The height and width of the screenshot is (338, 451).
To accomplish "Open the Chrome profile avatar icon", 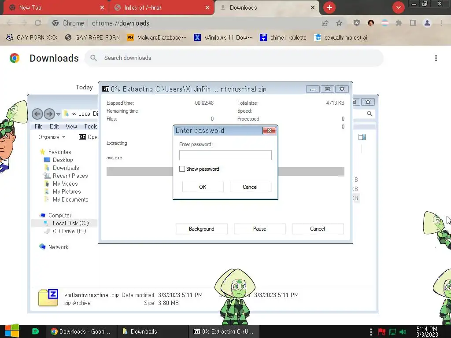I will click(427, 23).
